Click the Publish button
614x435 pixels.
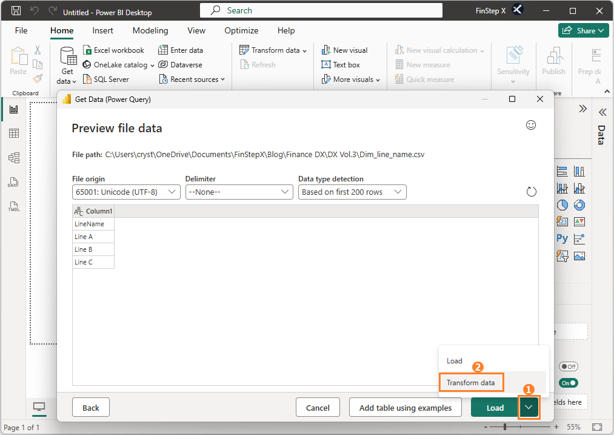click(x=554, y=61)
